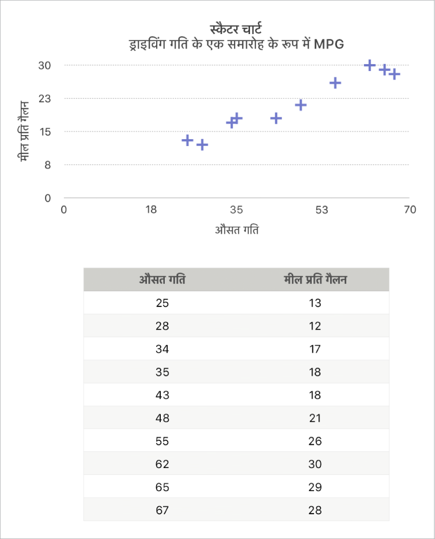Select the table cell with value 13

coord(315,303)
